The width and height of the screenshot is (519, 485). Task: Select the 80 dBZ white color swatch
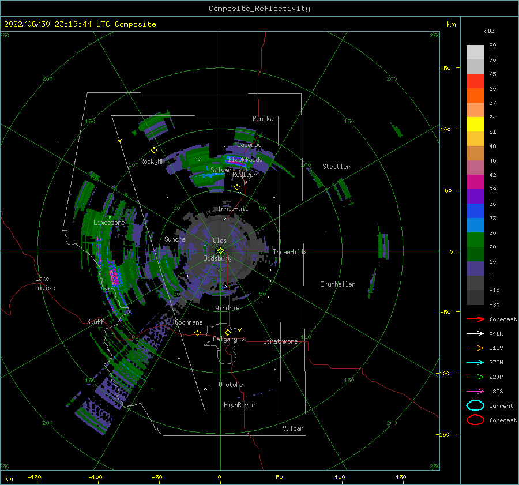pos(475,52)
